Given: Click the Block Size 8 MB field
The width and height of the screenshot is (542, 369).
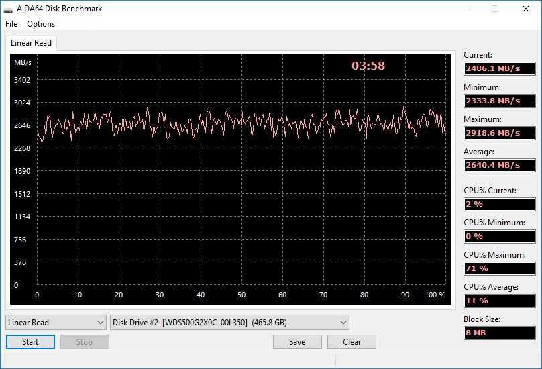Looking at the screenshot, I should coord(499,333).
